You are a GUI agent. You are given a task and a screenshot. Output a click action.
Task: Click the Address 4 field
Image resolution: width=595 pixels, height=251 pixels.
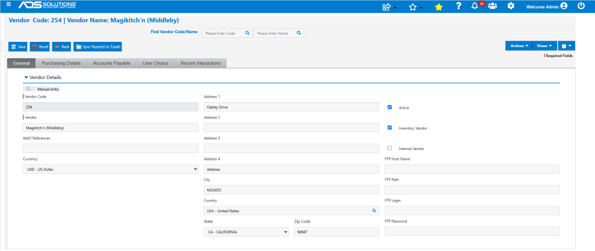tap(292, 169)
